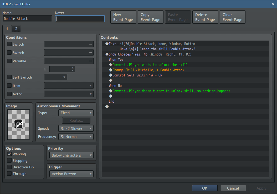Change the event graphic sword thumbnail
This screenshot has height=194, width=277.
[x=18, y=125]
